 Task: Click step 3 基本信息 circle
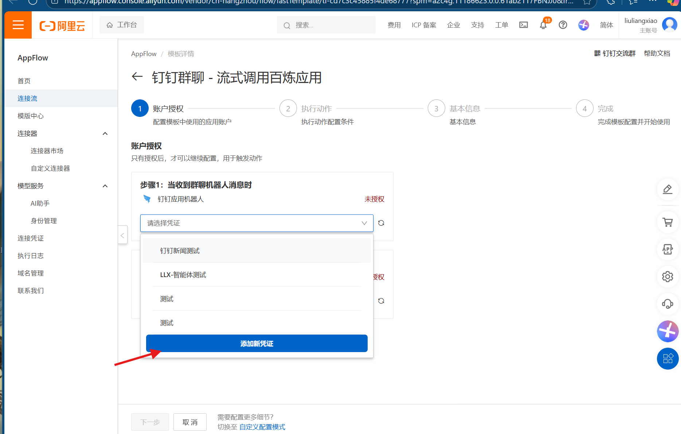(437, 108)
